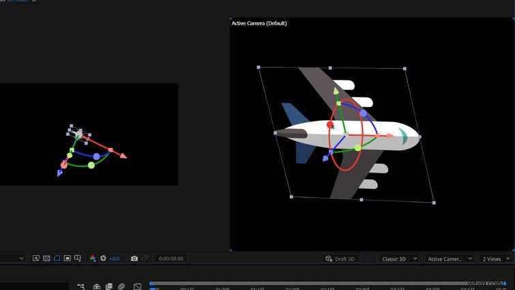Open the show channel RGB color icon
The image size is (515, 290).
point(93,258)
